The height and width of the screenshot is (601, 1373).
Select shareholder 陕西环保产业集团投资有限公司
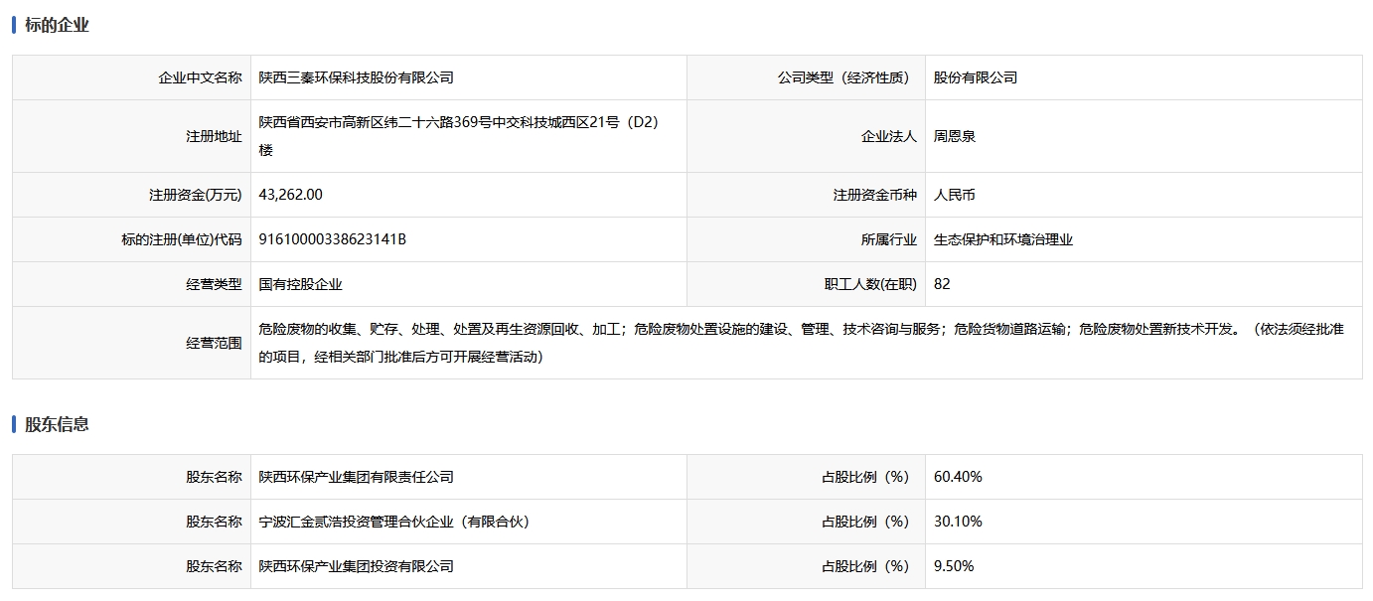pos(357,566)
